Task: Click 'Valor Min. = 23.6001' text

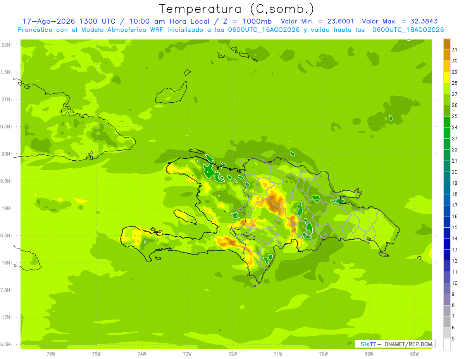Action: [317, 21]
